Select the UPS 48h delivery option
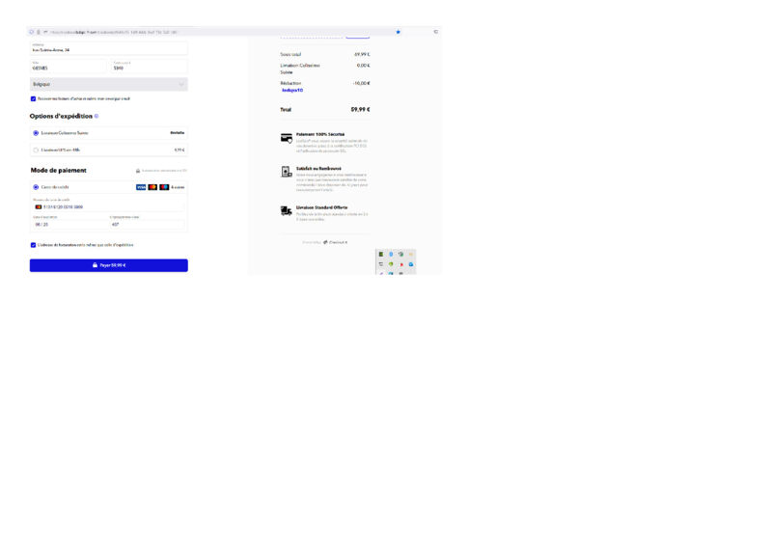 pyautogui.click(x=36, y=150)
